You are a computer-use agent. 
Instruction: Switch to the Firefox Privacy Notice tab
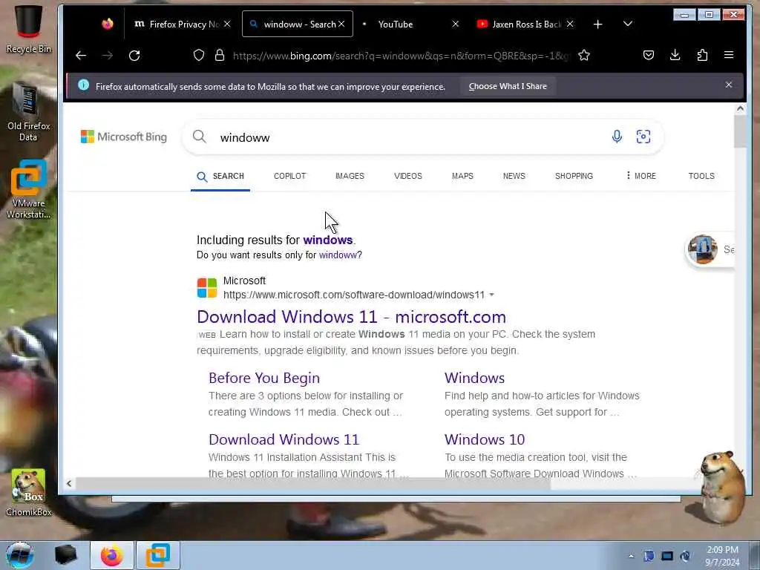pyautogui.click(x=182, y=24)
